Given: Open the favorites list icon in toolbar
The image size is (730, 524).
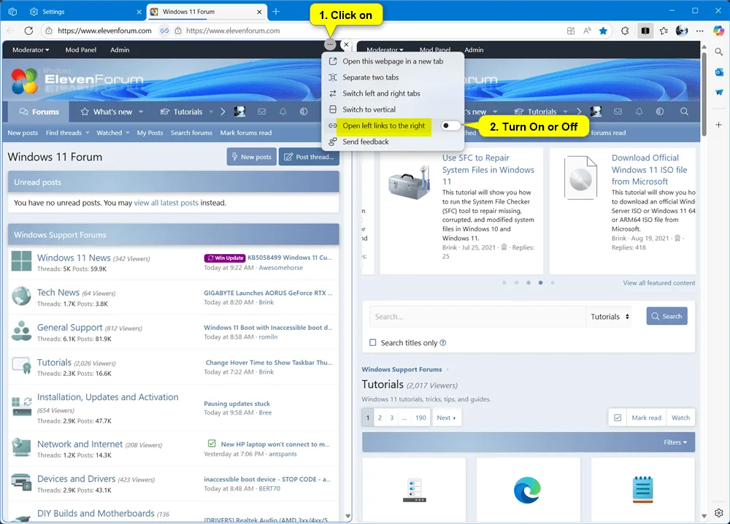Looking at the screenshot, I should 664,31.
